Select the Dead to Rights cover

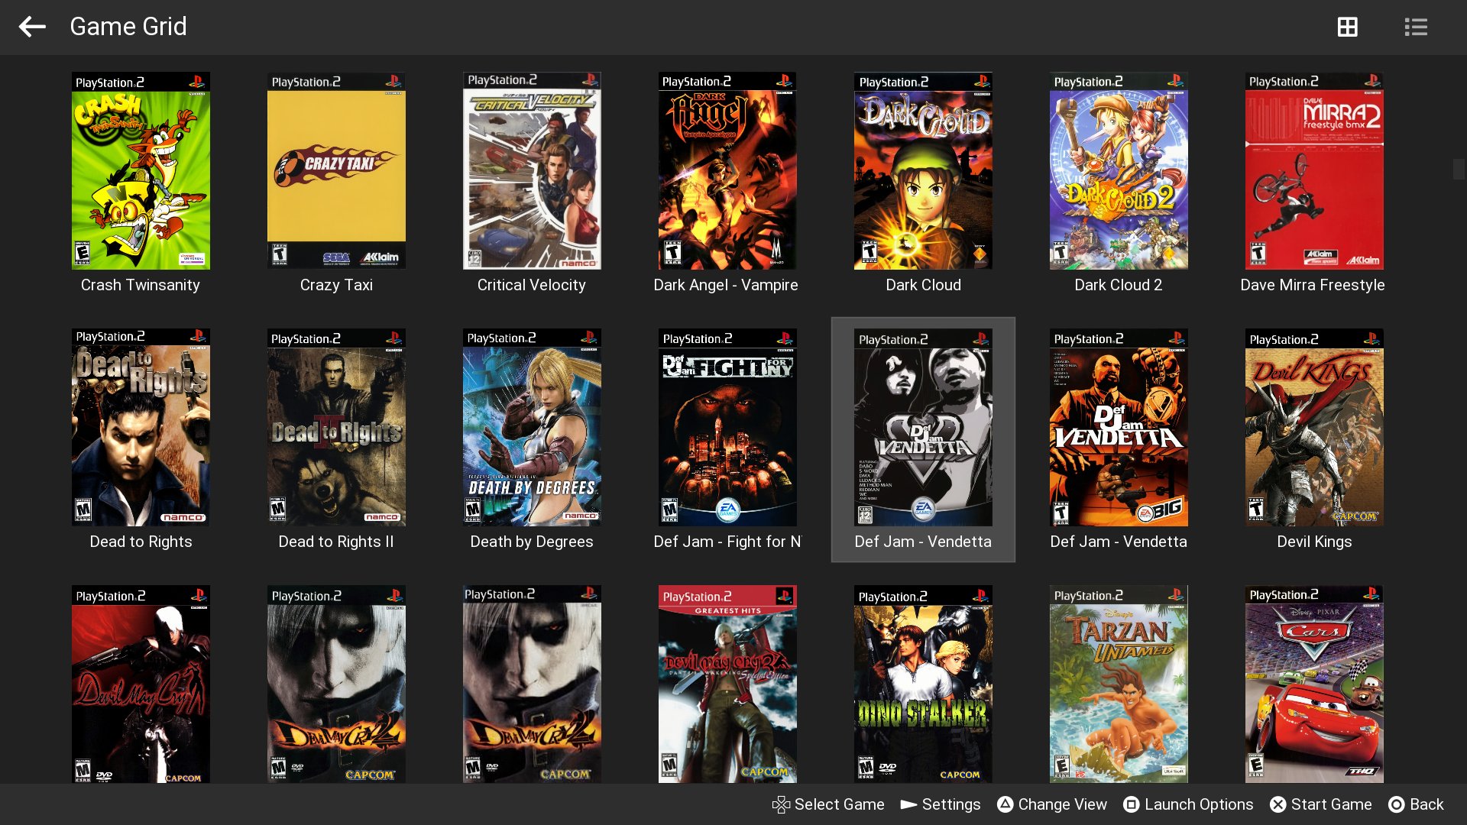coord(141,427)
